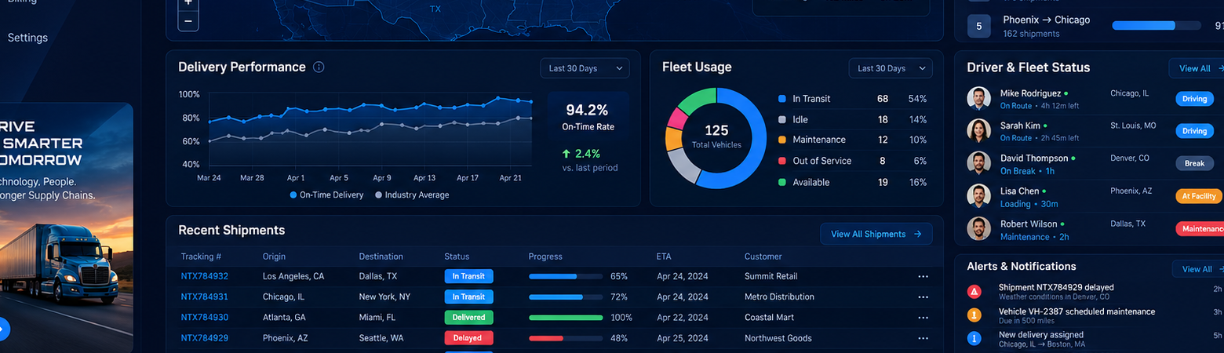
Task: Click Coastal Mart customer name
Action: point(769,318)
